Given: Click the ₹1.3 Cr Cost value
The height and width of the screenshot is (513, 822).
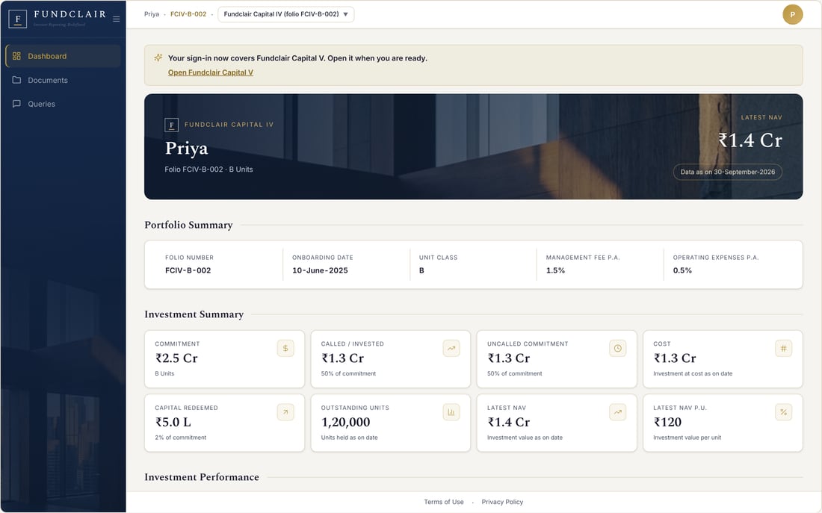Looking at the screenshot, I should [x=675, y=358].
